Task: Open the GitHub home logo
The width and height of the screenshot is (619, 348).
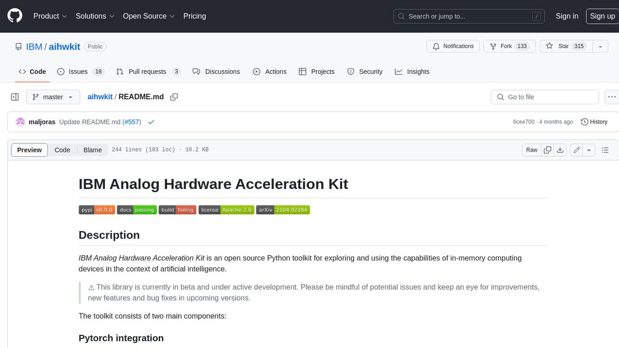Action: 15,16
